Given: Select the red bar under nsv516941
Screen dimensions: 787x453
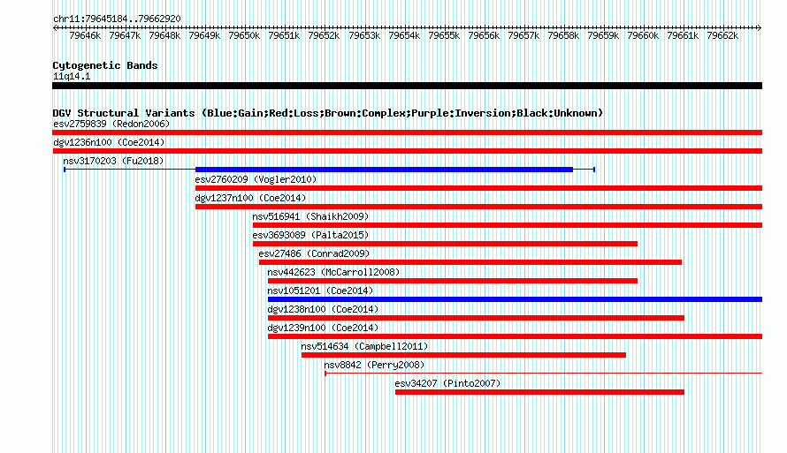Looking at the screenshot, I should pyautogui.click(x=508, y=225).
